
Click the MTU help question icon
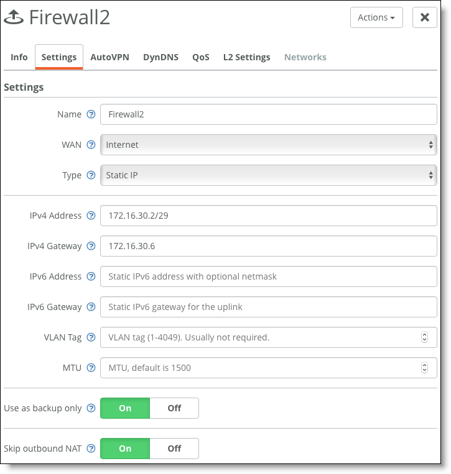pyautogui.click(x=91, y=368)
